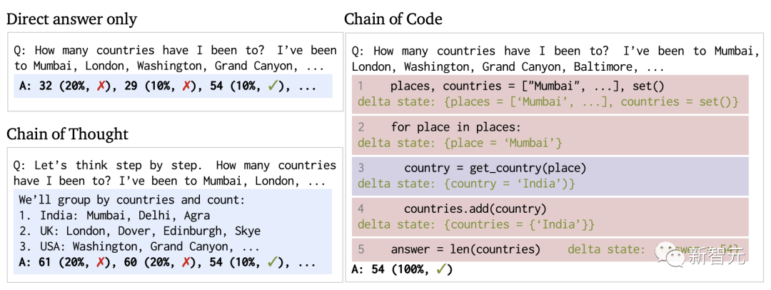Select the Chain of Code heading

coord(393,19)
